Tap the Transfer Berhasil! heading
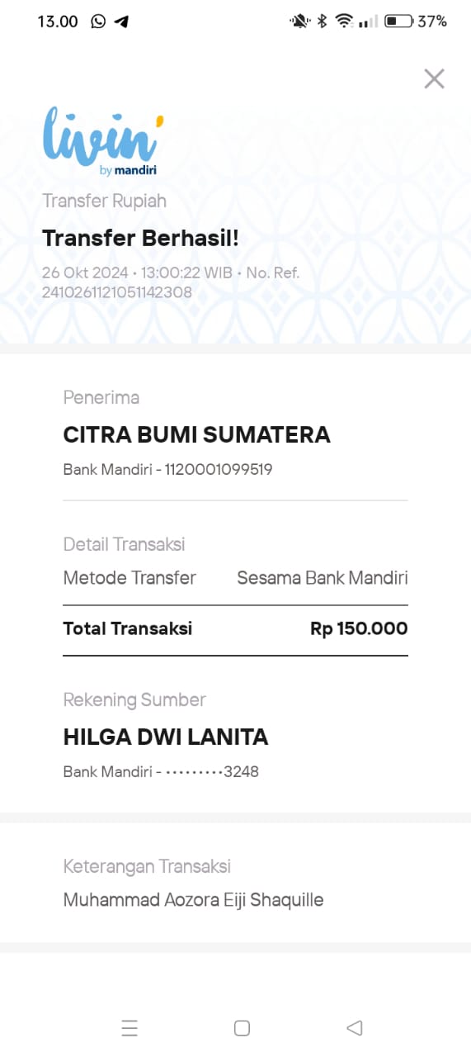 (x=140, y=238)
